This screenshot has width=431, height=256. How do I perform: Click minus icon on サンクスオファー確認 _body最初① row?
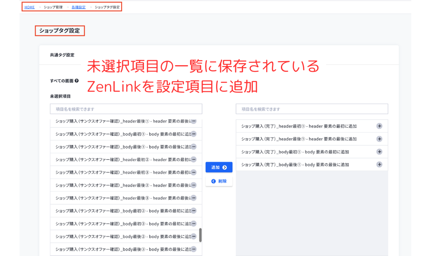point(194,134)
